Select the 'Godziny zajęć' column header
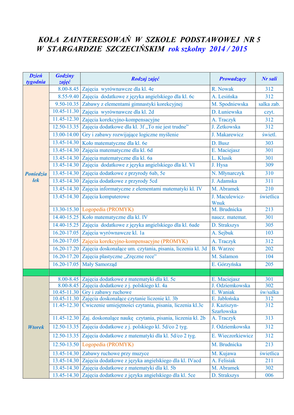Image resolution: width=294 pixels, height=415 pixels. click(x=64, y=79)
